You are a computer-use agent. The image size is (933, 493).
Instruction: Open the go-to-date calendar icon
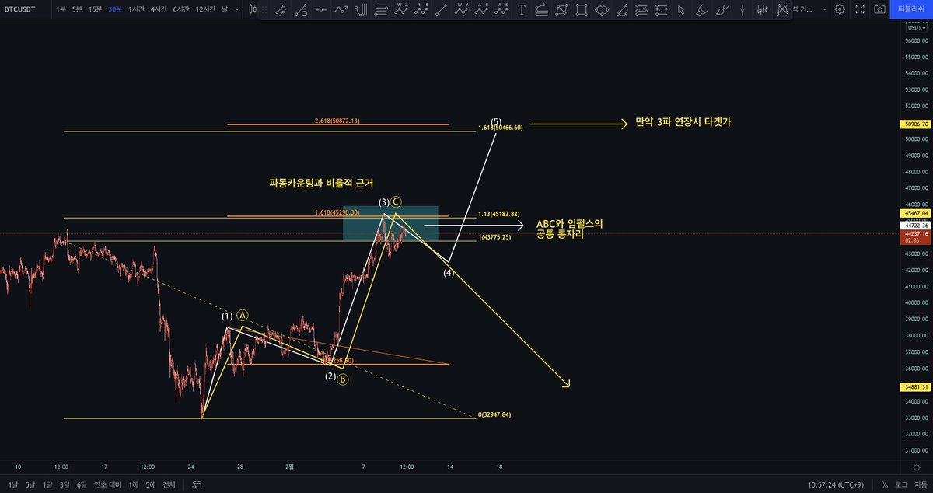197,484
